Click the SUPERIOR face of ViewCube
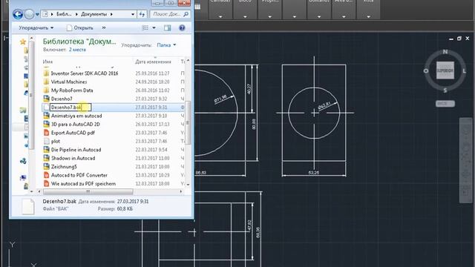This screenshot has width=475, height=267. point(445,70)
